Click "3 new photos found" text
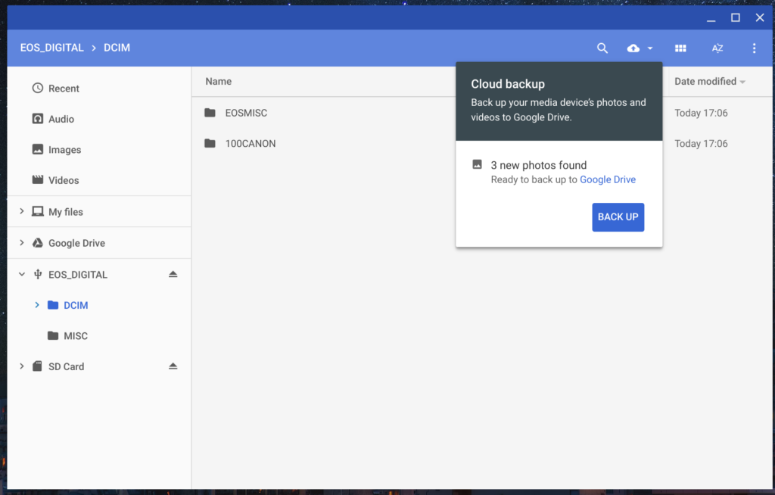 (x=539, y=165)
